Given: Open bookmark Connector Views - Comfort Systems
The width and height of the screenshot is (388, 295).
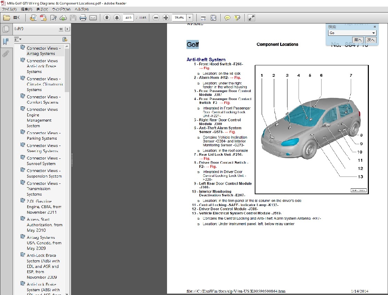Looking at the screenshot, I should click(x=44, y=100).
